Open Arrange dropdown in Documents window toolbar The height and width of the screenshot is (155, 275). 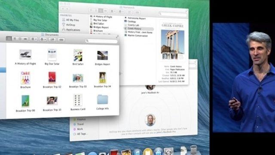[x=34, y=39]
